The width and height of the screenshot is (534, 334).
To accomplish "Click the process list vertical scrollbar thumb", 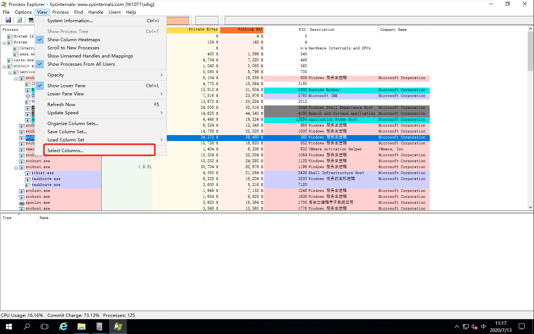I will pyautogui.click(x=530, y=52).
